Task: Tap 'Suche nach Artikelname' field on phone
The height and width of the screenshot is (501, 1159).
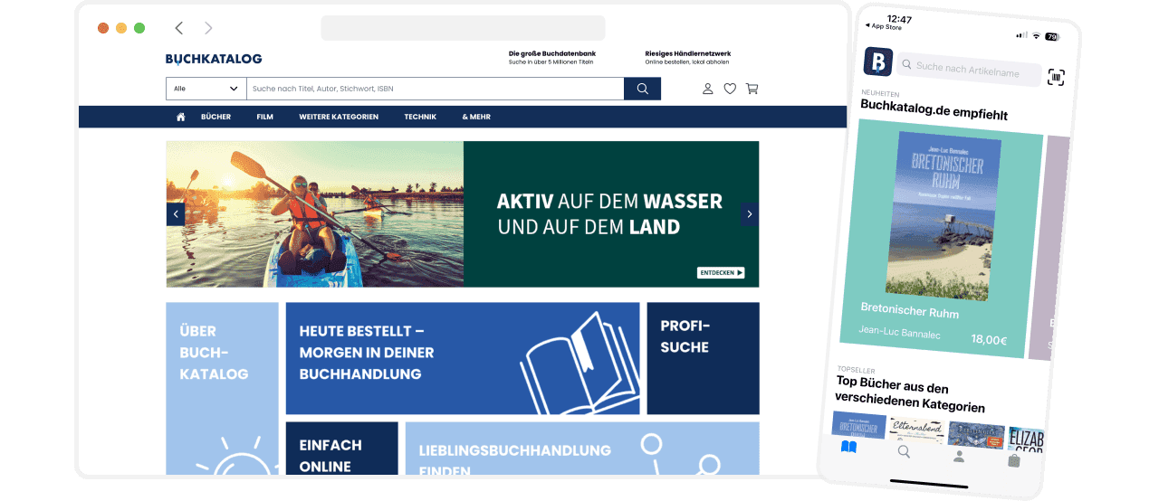Action: pyautogui.click(x=968, y=70)
